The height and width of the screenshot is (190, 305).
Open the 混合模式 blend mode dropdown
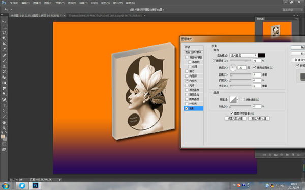click(x=243, y=55)
